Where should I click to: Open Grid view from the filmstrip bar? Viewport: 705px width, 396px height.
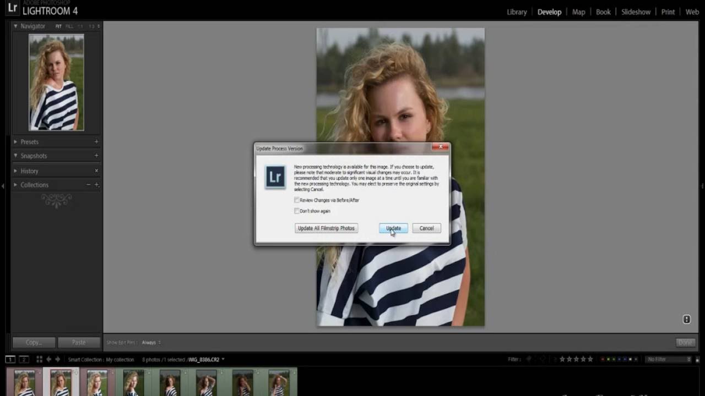tap(39, 359)
